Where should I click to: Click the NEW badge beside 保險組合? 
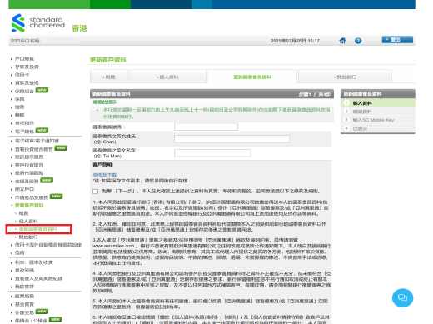(x=42, y=90)
